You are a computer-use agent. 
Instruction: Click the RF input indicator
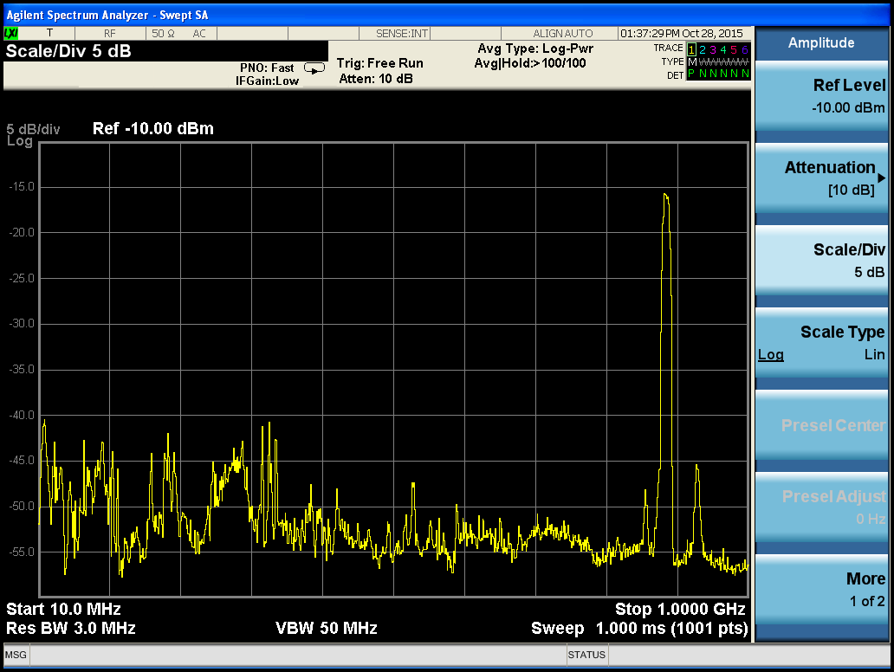click(x=110, y=33)
